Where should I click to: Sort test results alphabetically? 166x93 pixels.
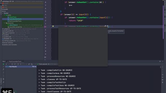coord(12,64)
